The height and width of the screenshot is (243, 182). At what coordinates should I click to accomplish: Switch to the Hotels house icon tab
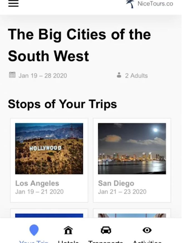point(68,230)
